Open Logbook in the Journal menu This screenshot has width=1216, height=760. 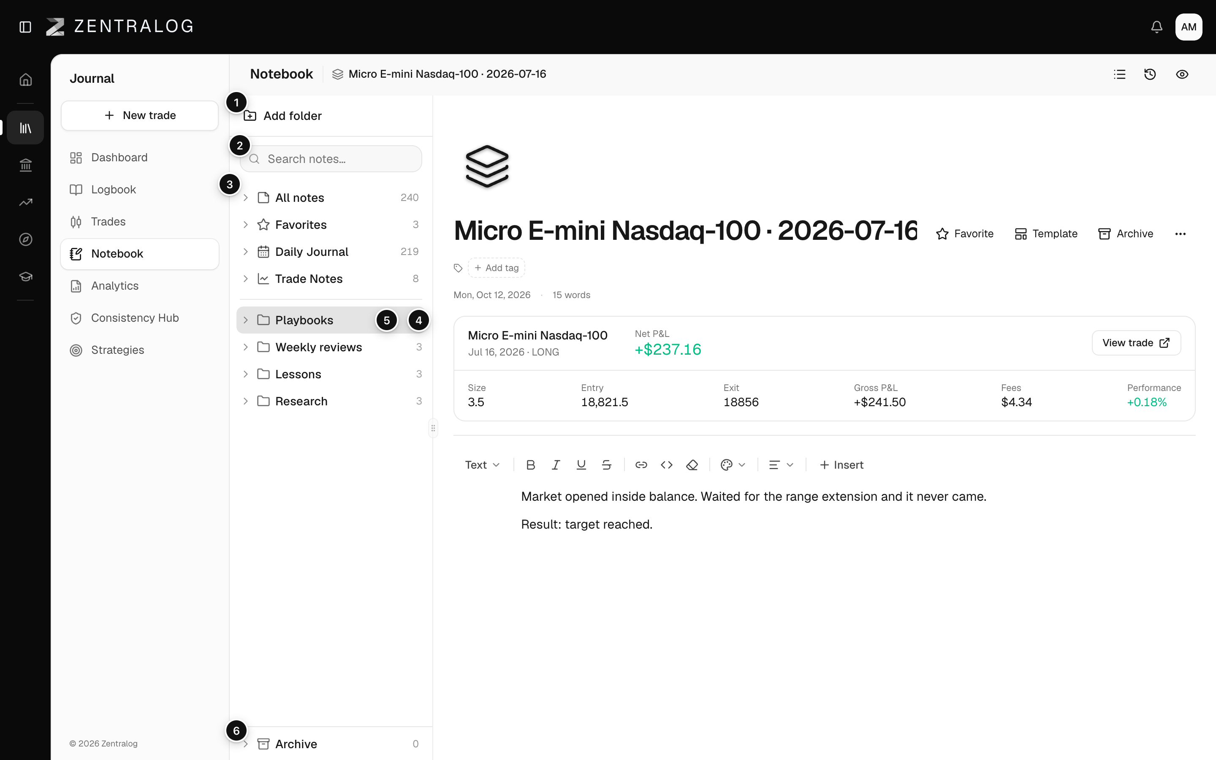point(140,190)
